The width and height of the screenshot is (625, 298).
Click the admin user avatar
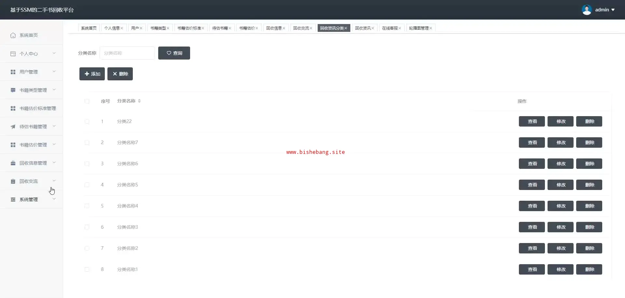tap(587, 10)
